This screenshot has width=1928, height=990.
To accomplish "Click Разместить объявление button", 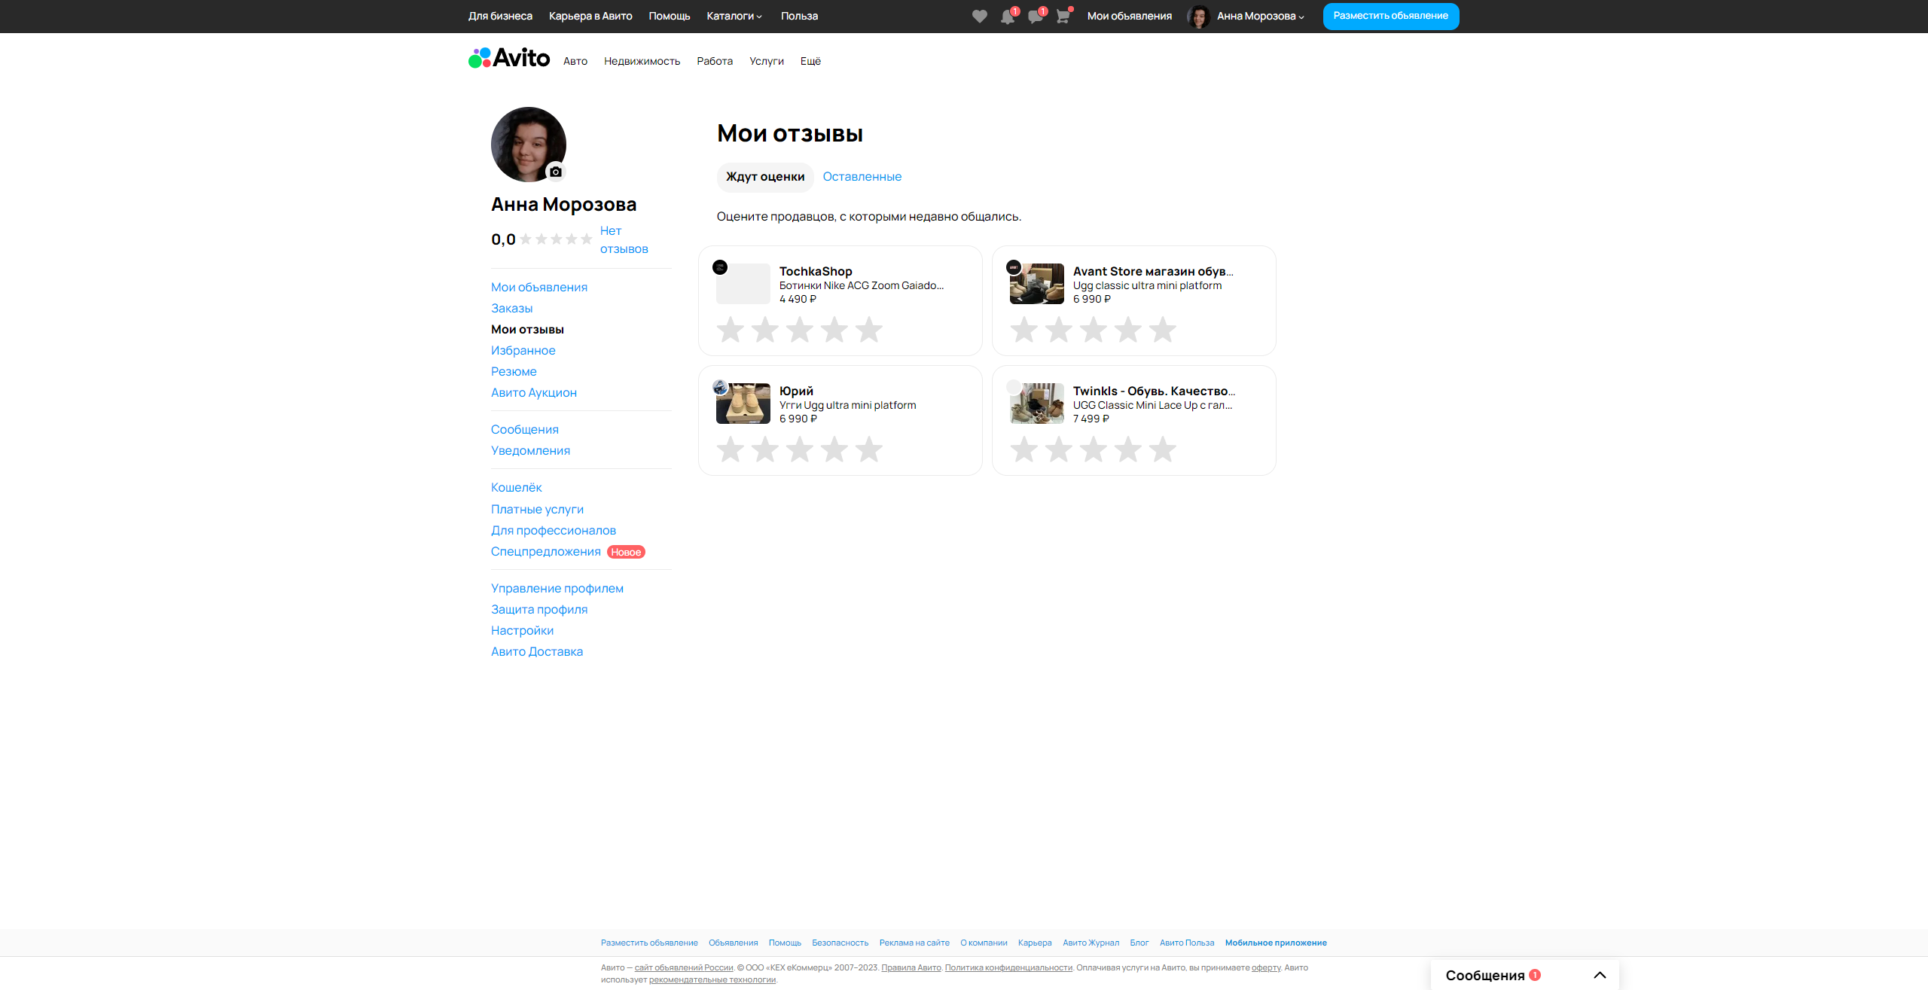I will click(x=1391, y=17).
